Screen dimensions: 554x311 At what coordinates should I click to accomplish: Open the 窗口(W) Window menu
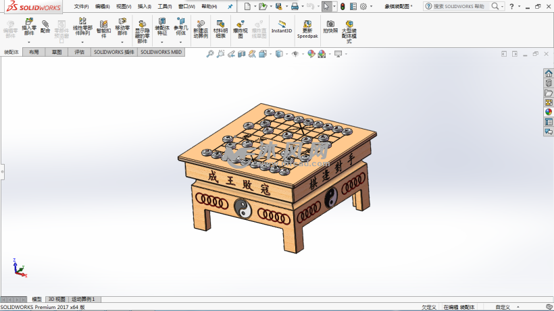[x=186, y=6]
